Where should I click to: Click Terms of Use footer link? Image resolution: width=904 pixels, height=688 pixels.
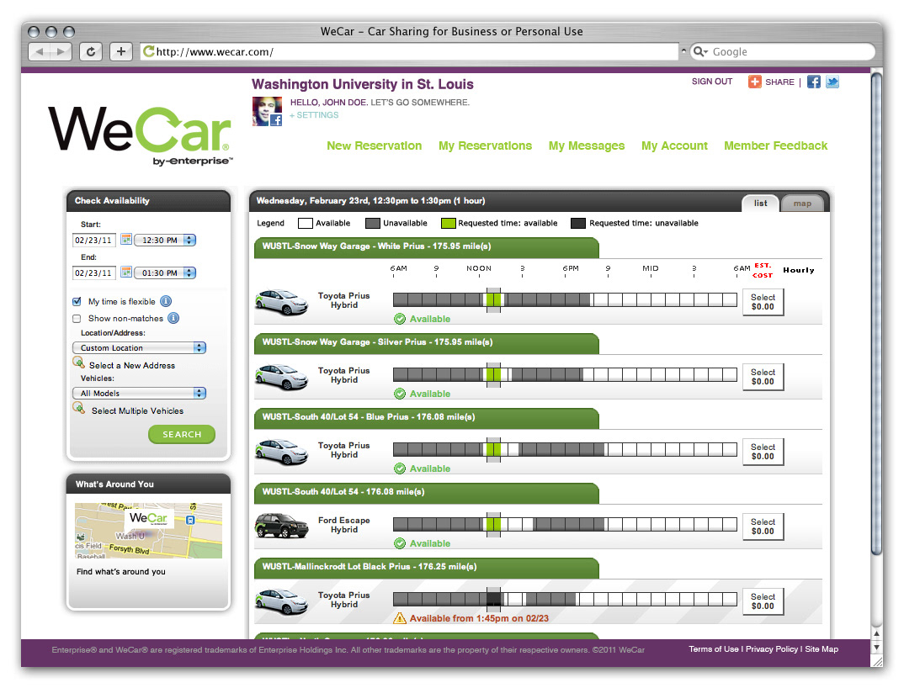click(713, 649)
